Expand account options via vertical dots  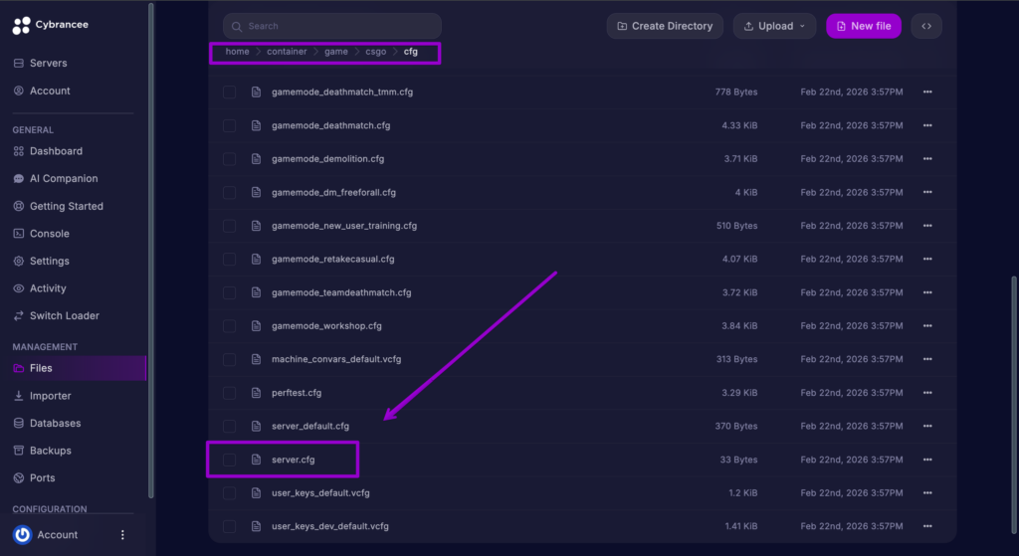pos(123,534)
